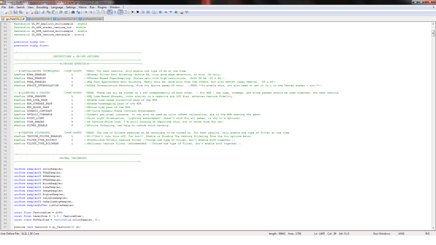The image size is (436, 245).
Task: Click the vertical scrollbar up arrow
Action: (x=433, y=24)
